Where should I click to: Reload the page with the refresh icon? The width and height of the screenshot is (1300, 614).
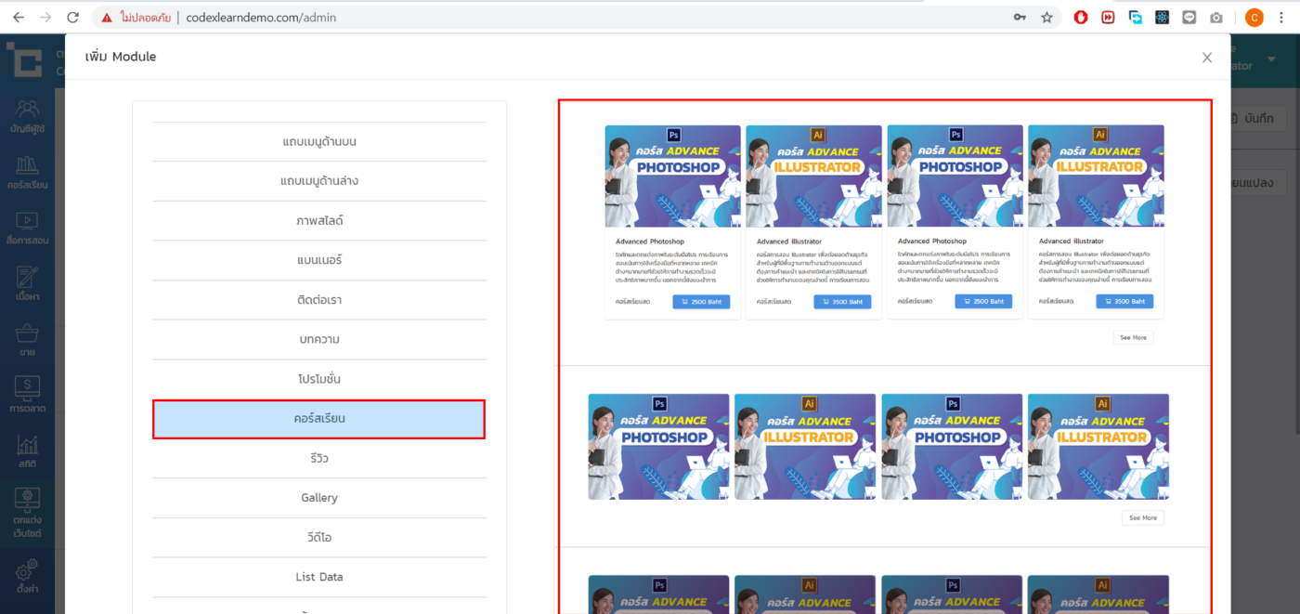pyautogui.click(x=73, y=18)
